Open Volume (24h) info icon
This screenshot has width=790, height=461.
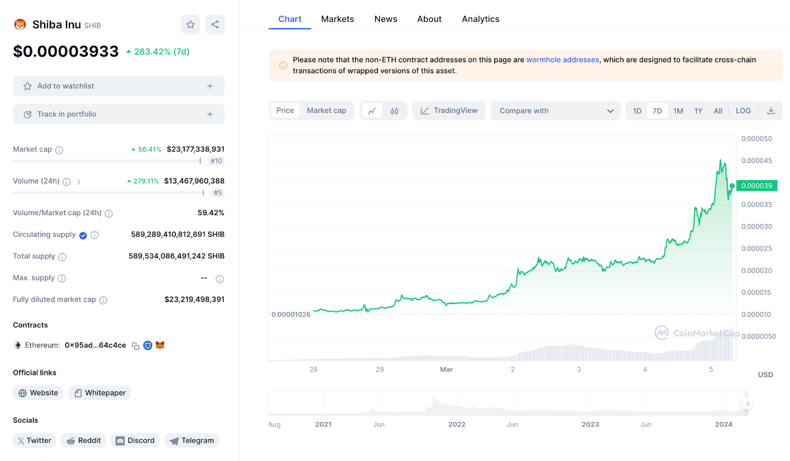tap(67, 182)
